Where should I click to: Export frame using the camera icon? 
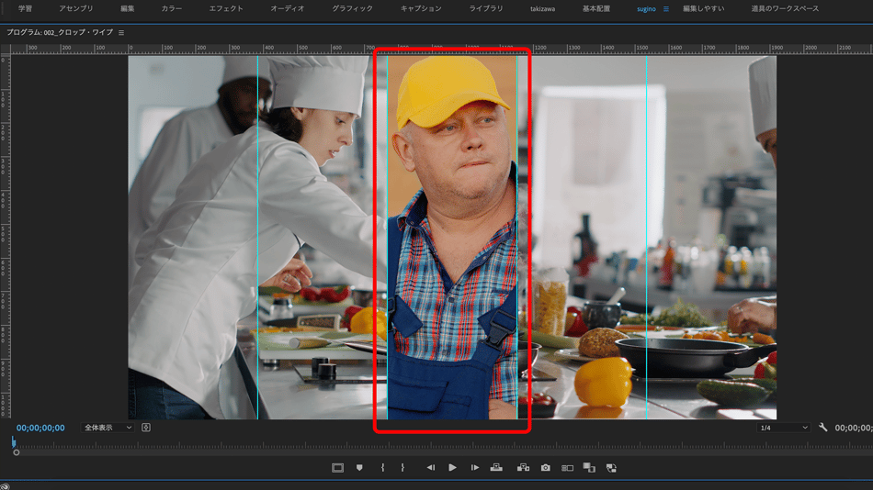pyautogui.click(x=545, y=468)
